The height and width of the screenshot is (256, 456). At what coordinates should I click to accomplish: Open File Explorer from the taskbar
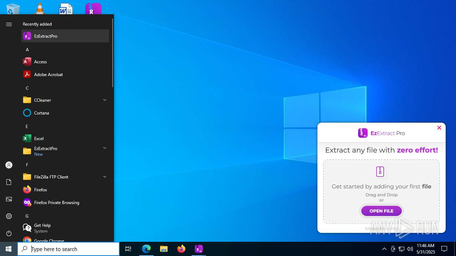tap(164, 249)
